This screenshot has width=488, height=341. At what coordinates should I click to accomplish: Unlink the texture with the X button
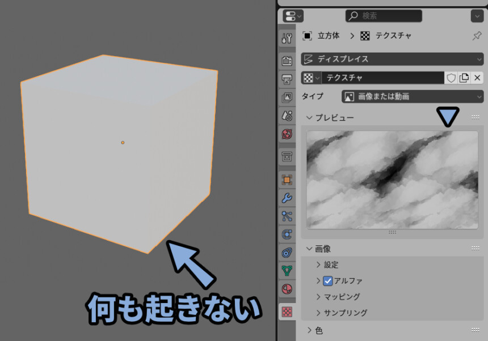point(477,78)
